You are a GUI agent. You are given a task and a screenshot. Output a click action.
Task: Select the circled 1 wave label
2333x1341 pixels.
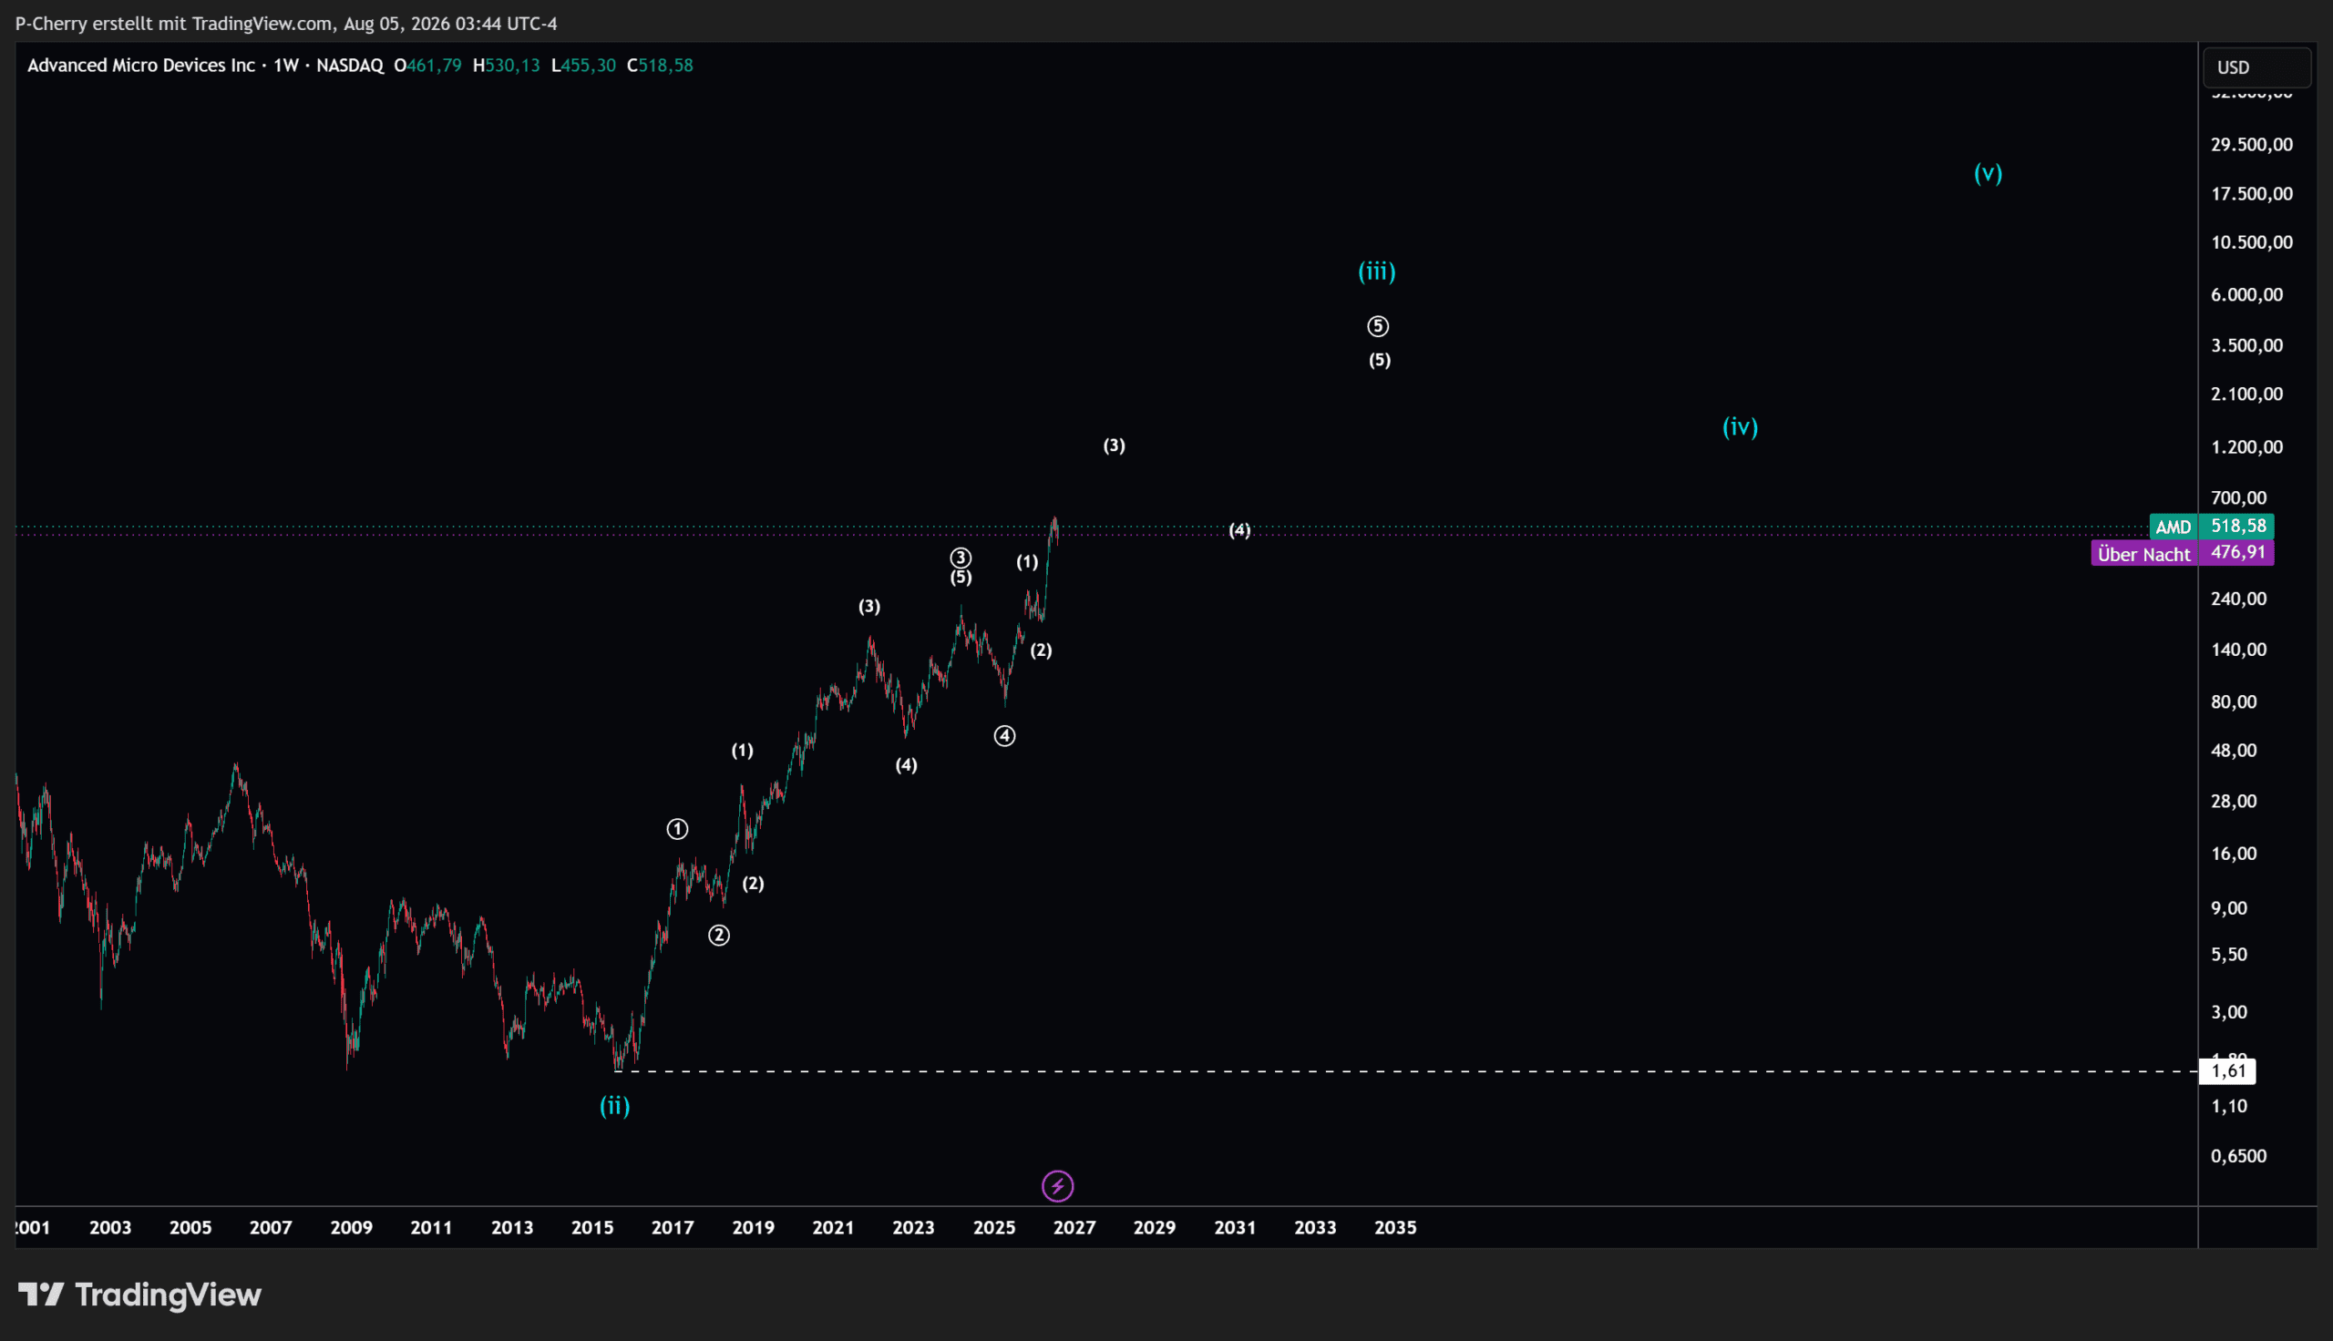point(677,829)
